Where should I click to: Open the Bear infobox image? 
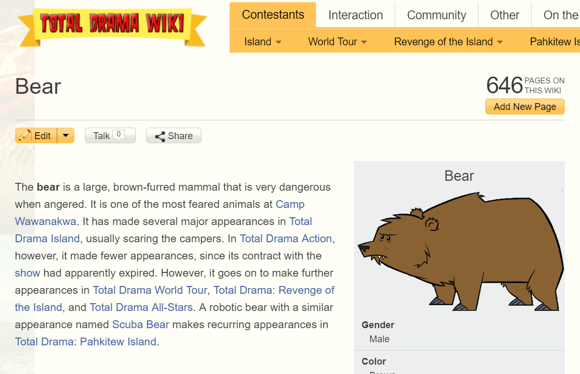461,252
